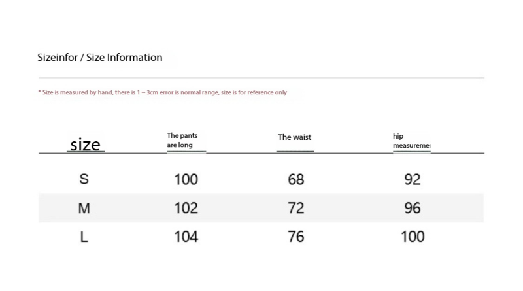Select hip value 92 in S row
The width and height of the screenshot is (523, 291).
(413, 179)
